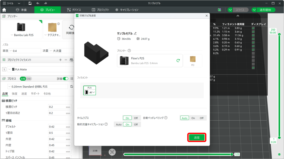The image size is (284, 159).
Task: Click the save icon in the title bar
Action: (30, 3)
